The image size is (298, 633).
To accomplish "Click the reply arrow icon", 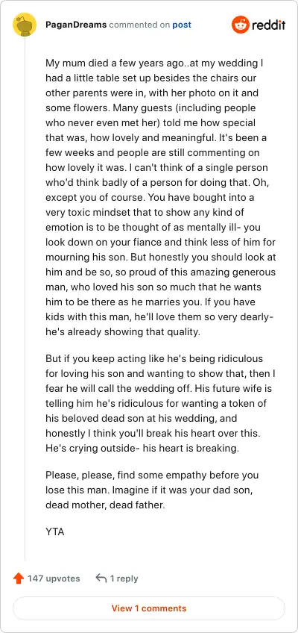I will 101,578.
